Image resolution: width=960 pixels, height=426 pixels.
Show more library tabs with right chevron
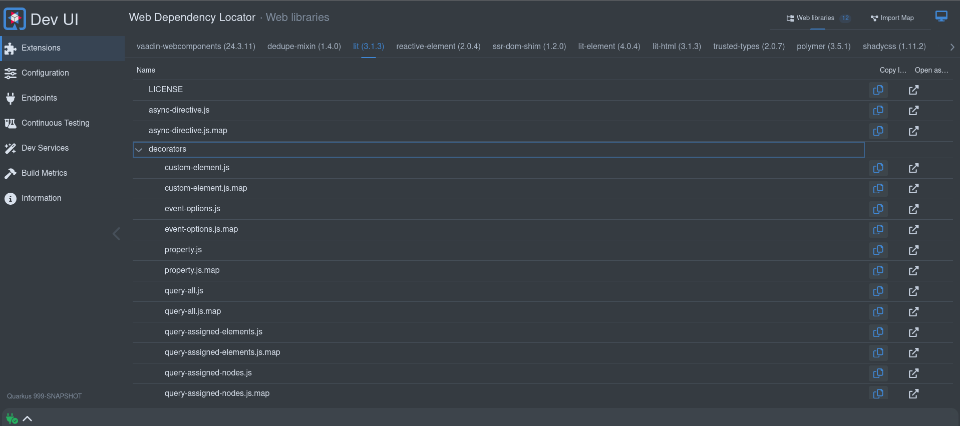tap(952, 47)
